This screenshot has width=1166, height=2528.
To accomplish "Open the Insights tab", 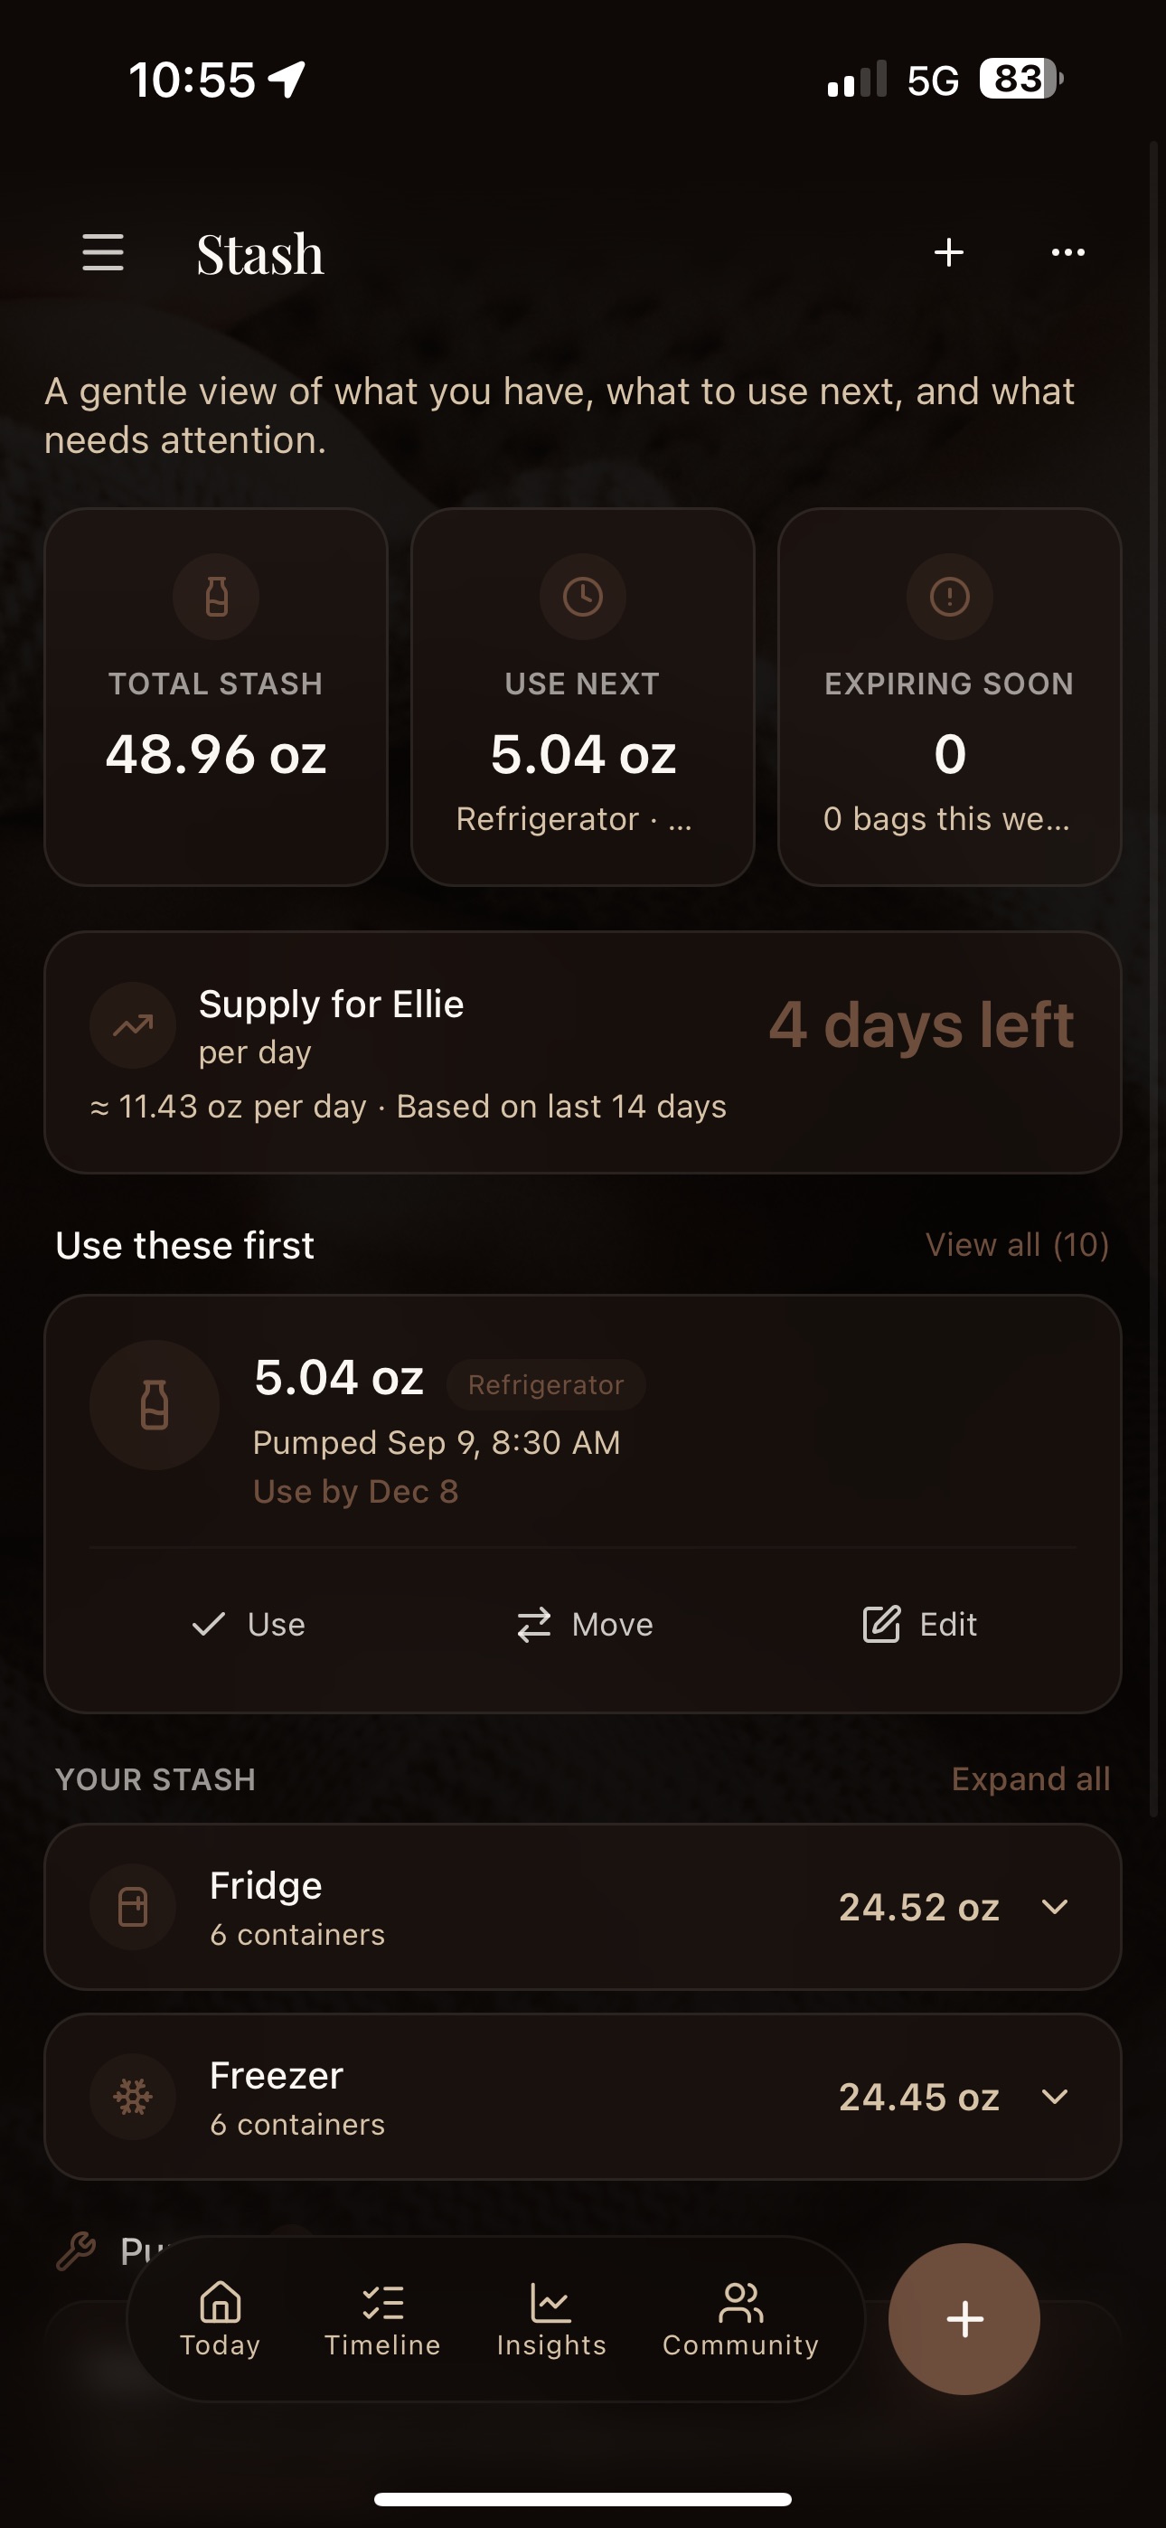I will point(550,2319).
